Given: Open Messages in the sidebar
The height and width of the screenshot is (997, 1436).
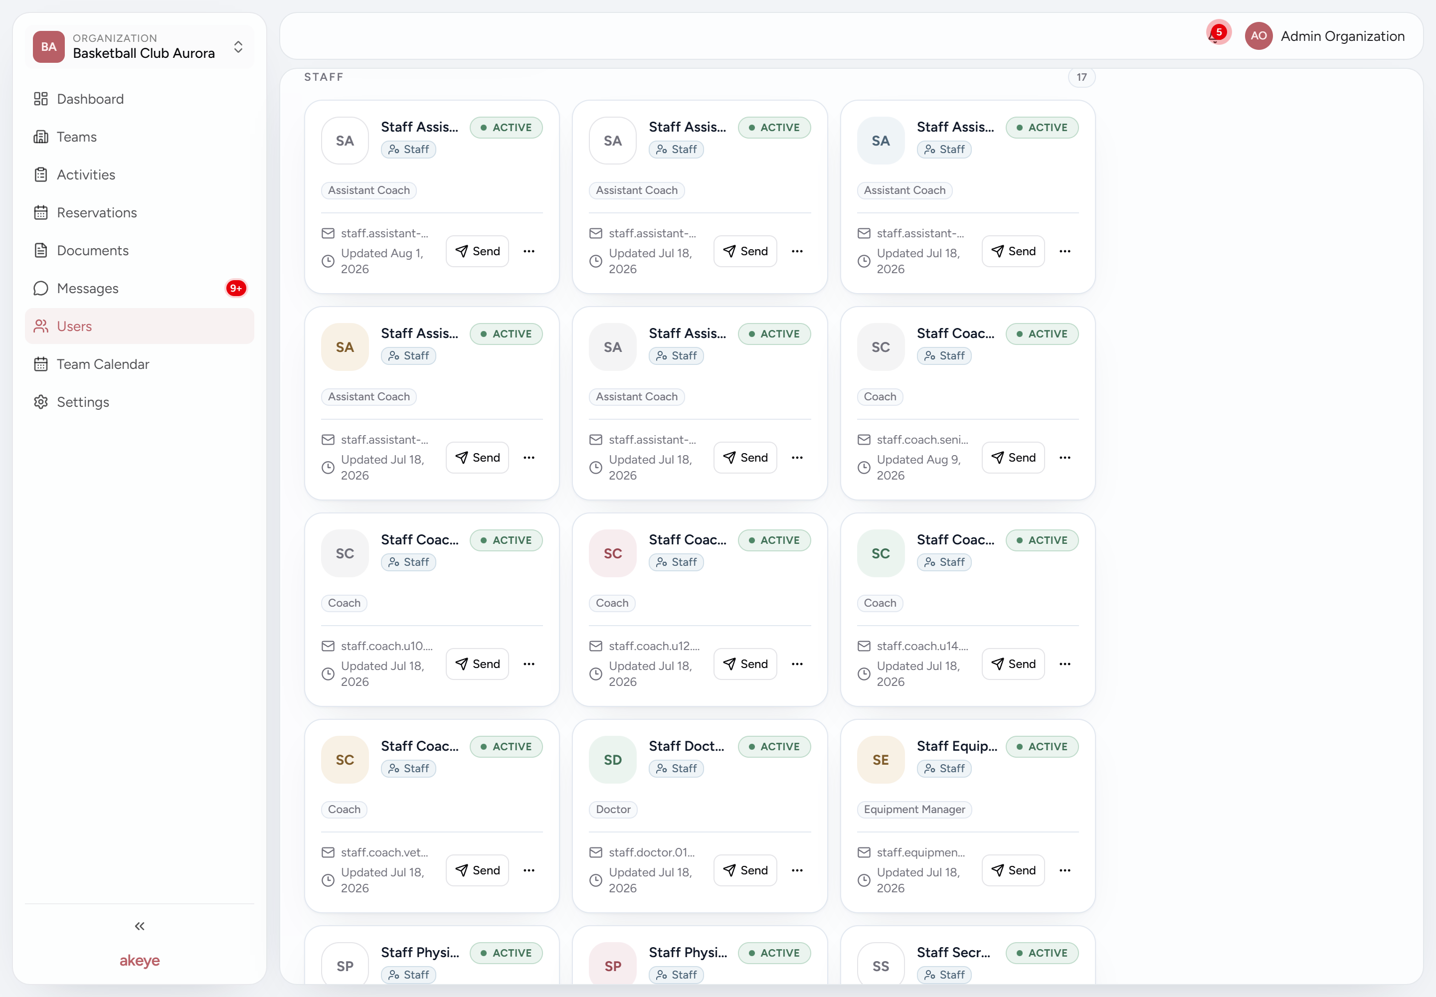Looking at the screenshot, I should coord(139,289).
